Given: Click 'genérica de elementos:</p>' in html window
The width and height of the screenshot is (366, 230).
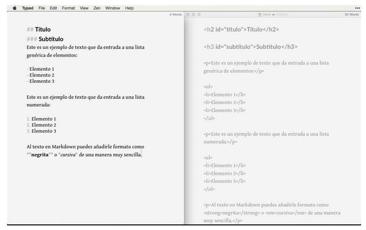Looking at the screenshot, I should (x=234, y=71).
